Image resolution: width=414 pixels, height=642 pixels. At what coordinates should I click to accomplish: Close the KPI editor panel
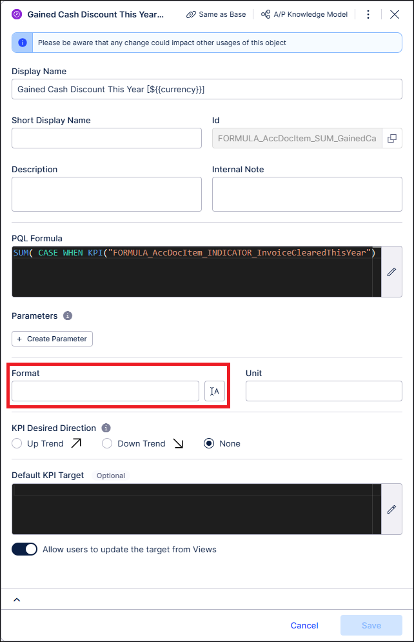coord(395,14)
